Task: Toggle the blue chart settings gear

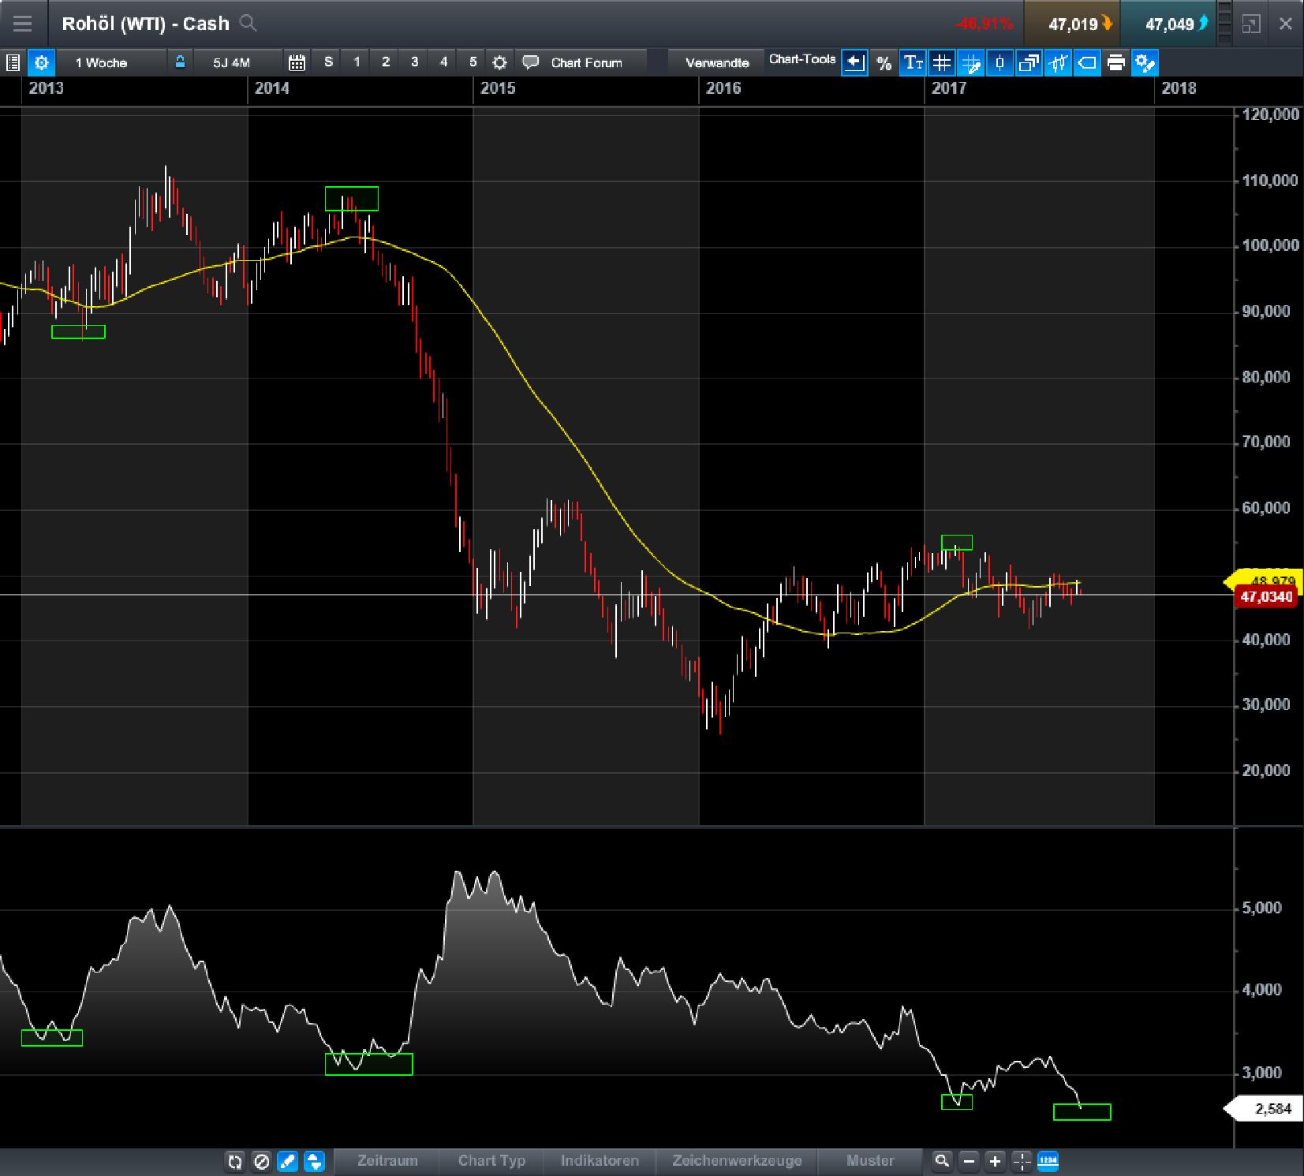Action: [41, 62]
